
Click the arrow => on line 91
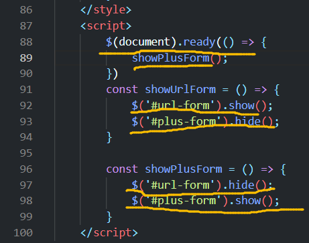pyautogui.click(x=261, y=90)
